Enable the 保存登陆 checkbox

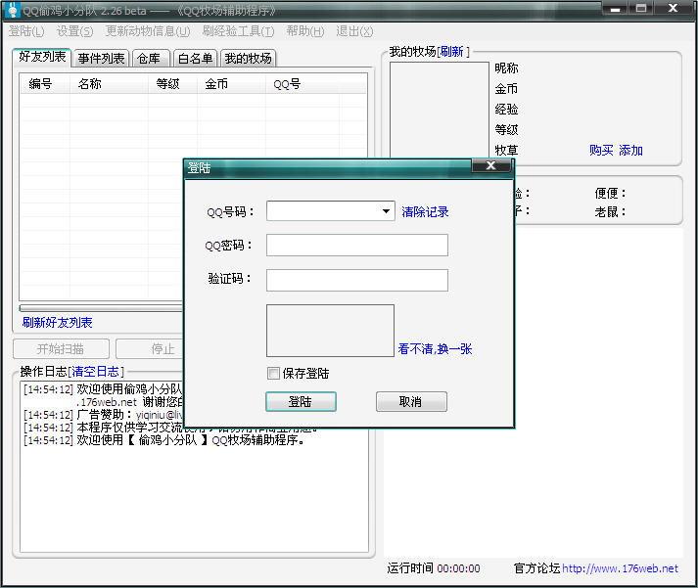coord(273,373)
